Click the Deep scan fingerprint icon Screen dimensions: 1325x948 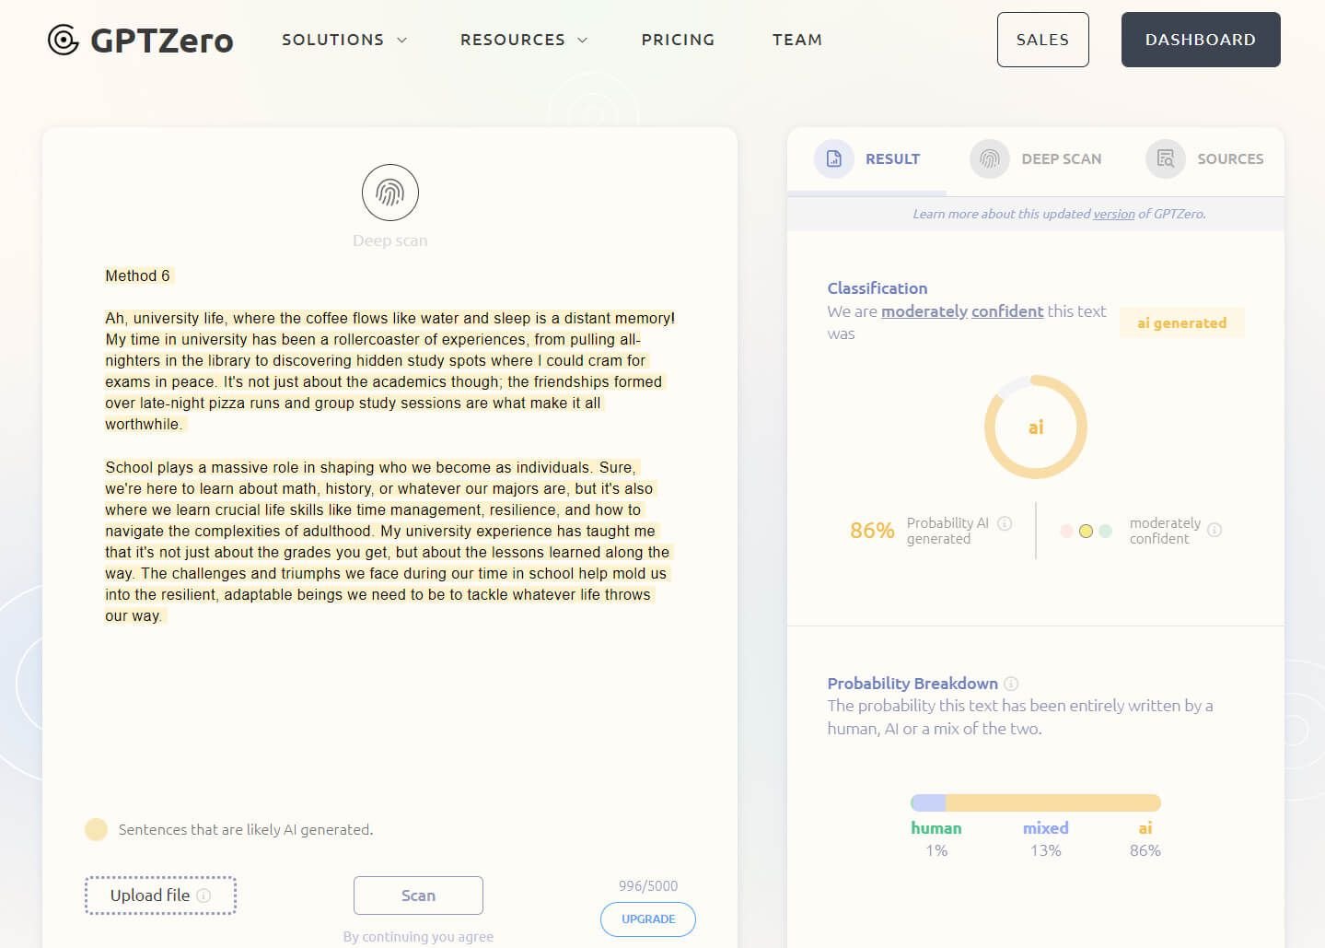pos(389,193)
